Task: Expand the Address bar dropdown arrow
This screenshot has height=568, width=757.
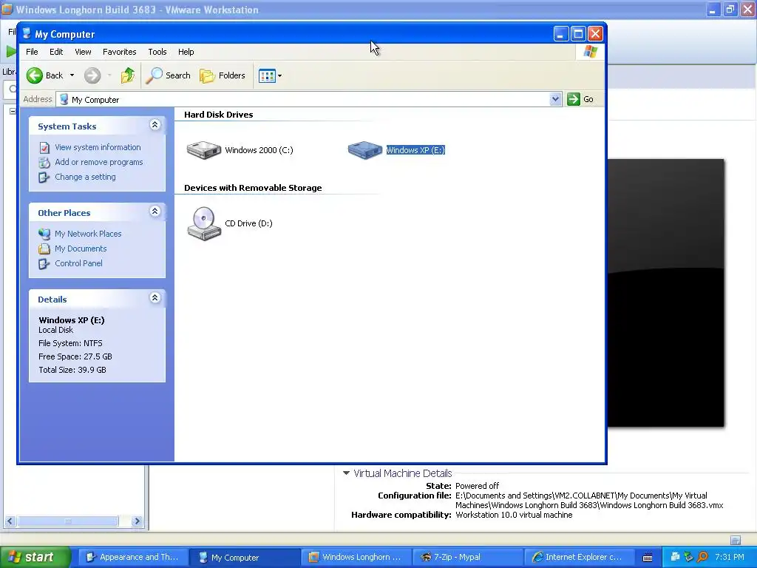Action: 555,99
